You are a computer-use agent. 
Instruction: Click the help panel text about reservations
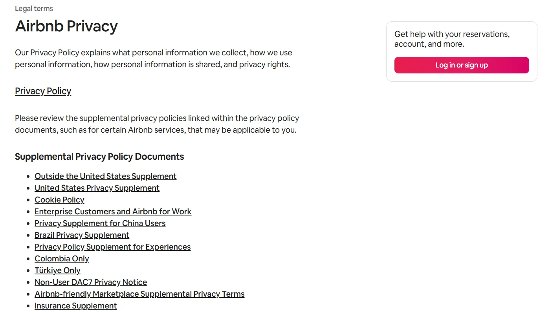click(x=452, y=39)
